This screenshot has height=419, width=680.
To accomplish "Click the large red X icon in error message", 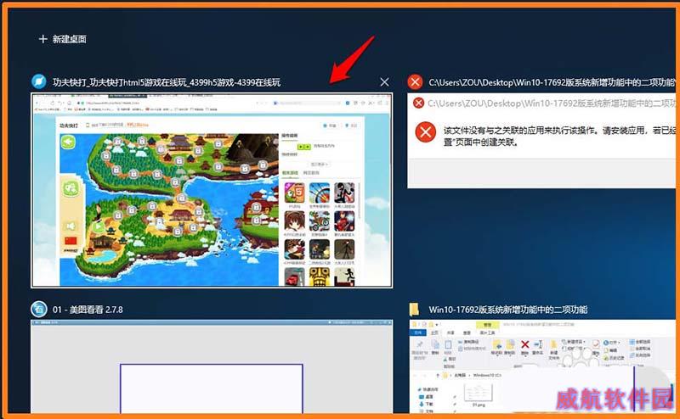I will (x=425, y=132).
